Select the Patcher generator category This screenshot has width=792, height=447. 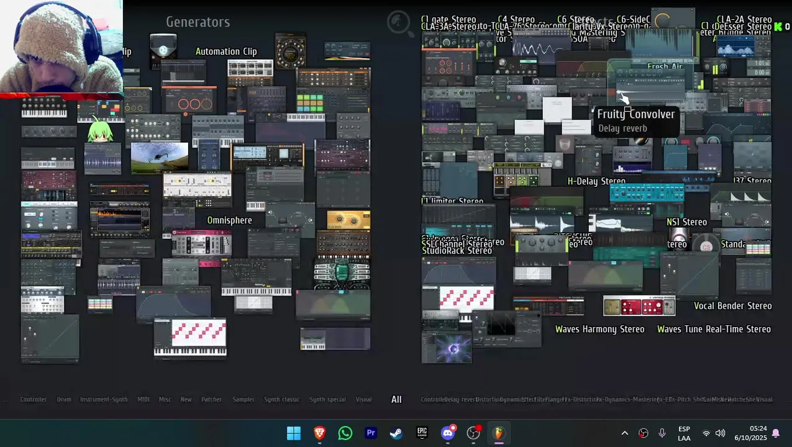click(211, 399)
